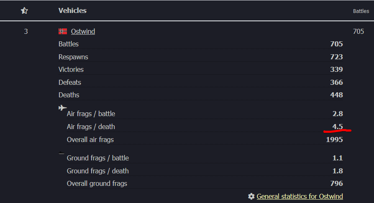
Task: Click the gear icon near General statistics
Action: 251,196
